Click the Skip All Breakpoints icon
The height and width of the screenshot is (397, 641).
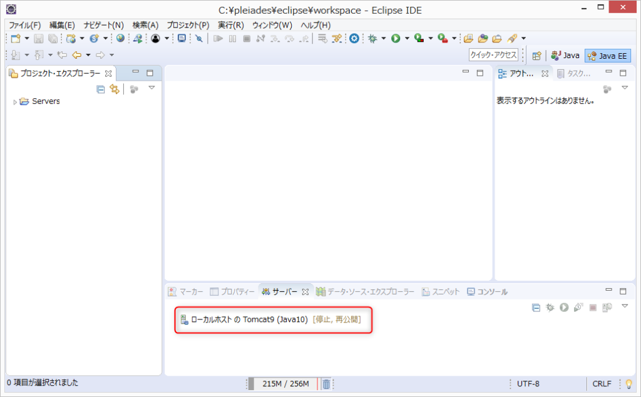click(199, 38)
